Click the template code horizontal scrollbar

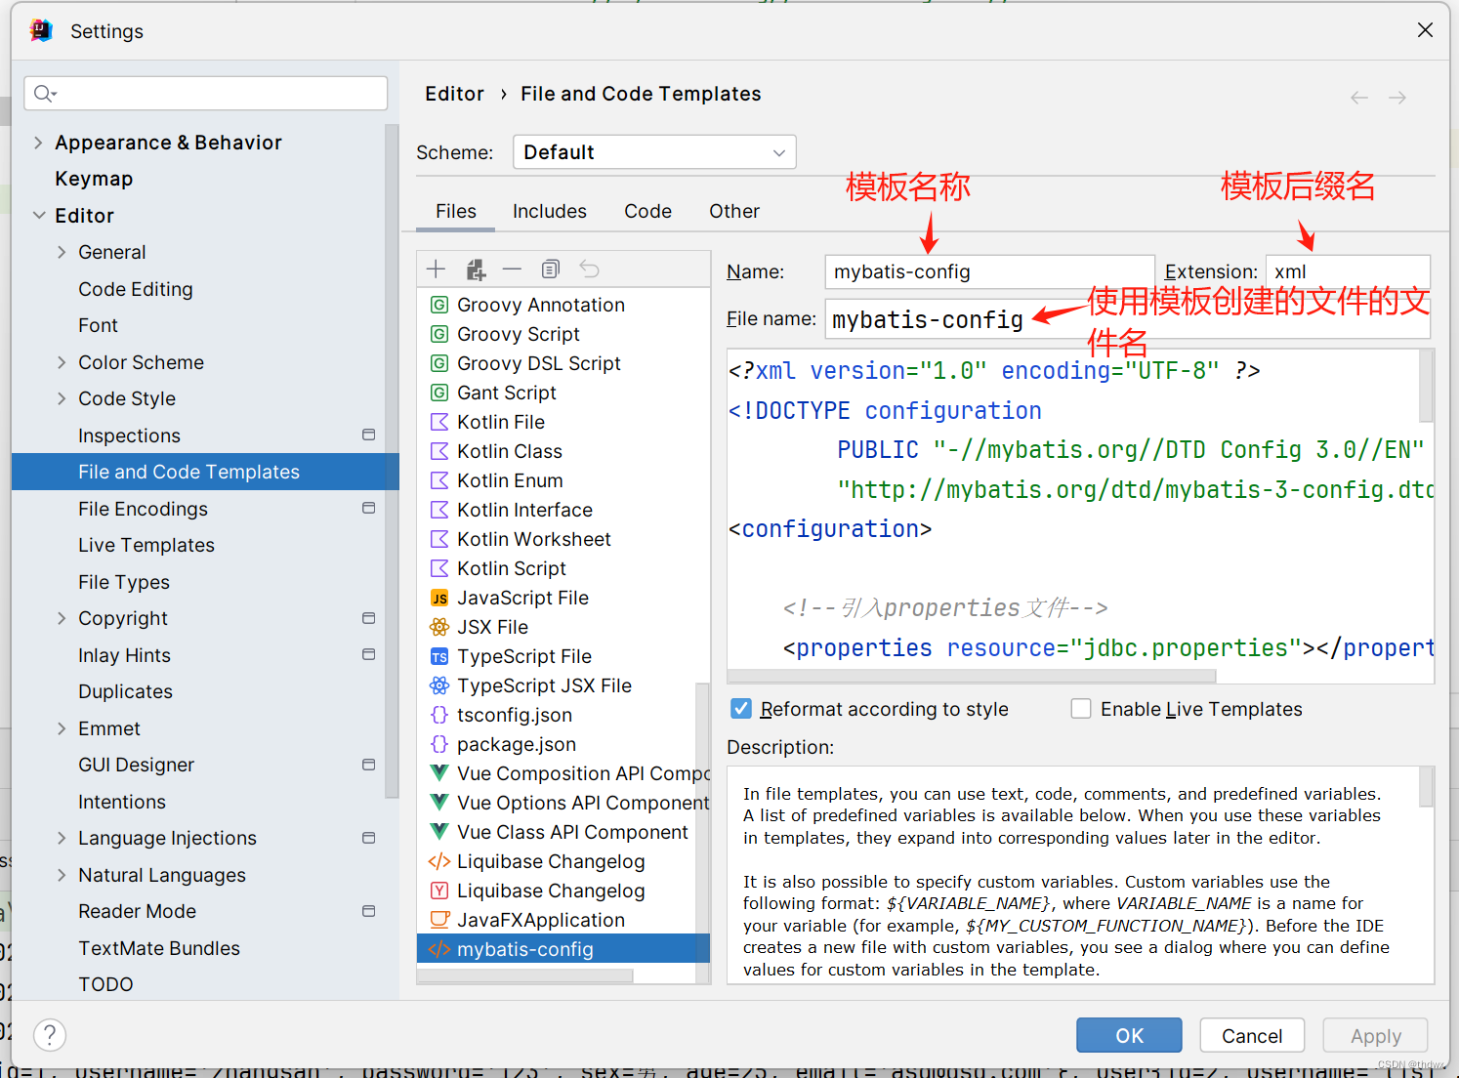(972, 676)
